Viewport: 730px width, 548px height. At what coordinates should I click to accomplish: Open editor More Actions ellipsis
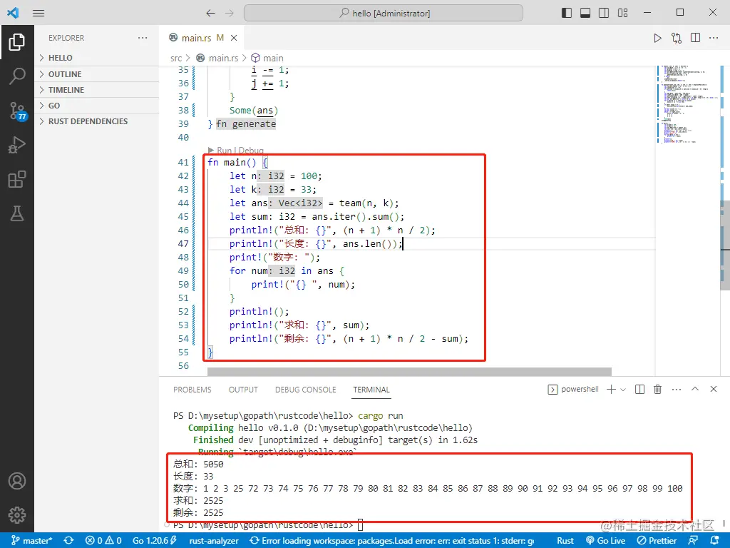click(713, 38)
